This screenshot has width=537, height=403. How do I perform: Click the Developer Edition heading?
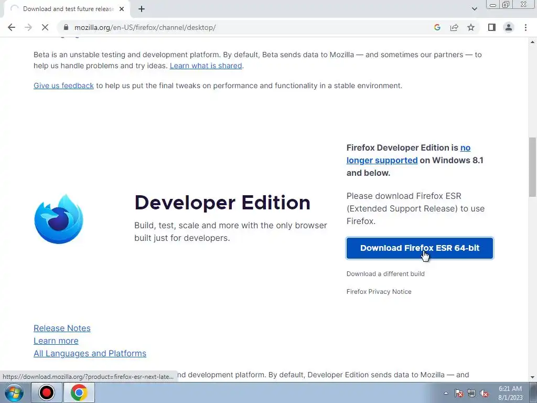click(222, 203)
